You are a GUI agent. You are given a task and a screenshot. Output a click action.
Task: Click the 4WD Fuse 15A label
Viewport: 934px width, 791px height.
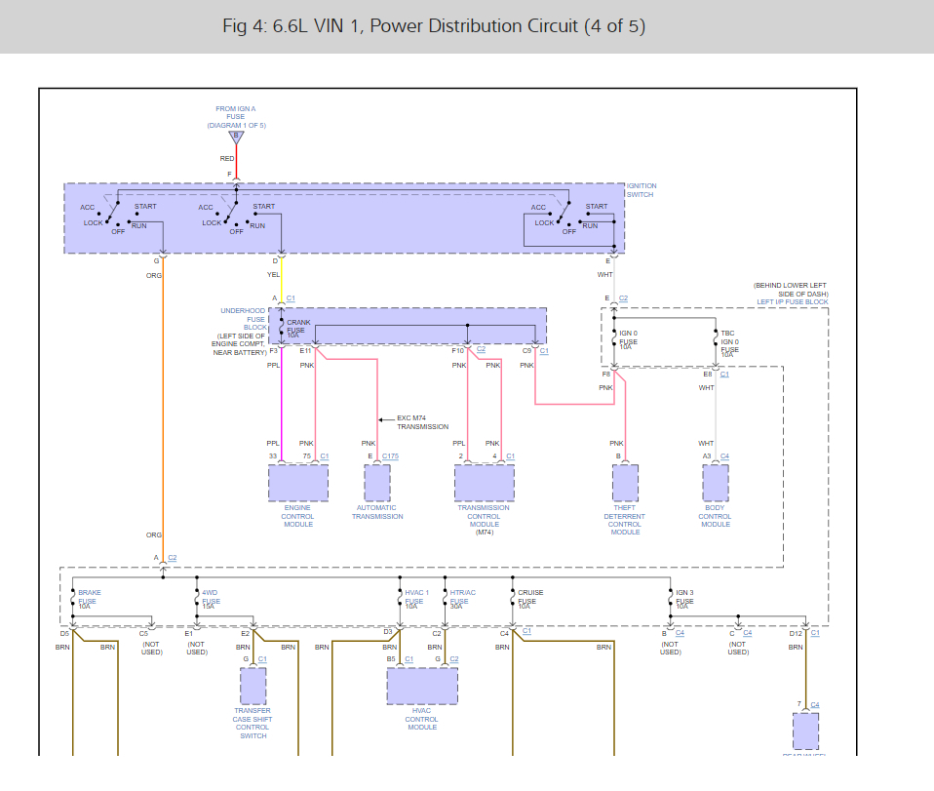pyautogui.click(x=210, y=599)
